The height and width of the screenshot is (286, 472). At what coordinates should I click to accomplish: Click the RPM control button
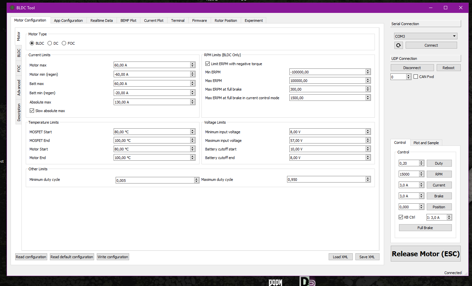439,174
